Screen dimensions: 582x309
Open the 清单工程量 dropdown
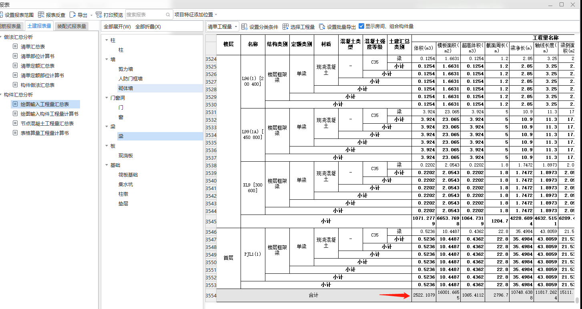click(x=223, y=27)
